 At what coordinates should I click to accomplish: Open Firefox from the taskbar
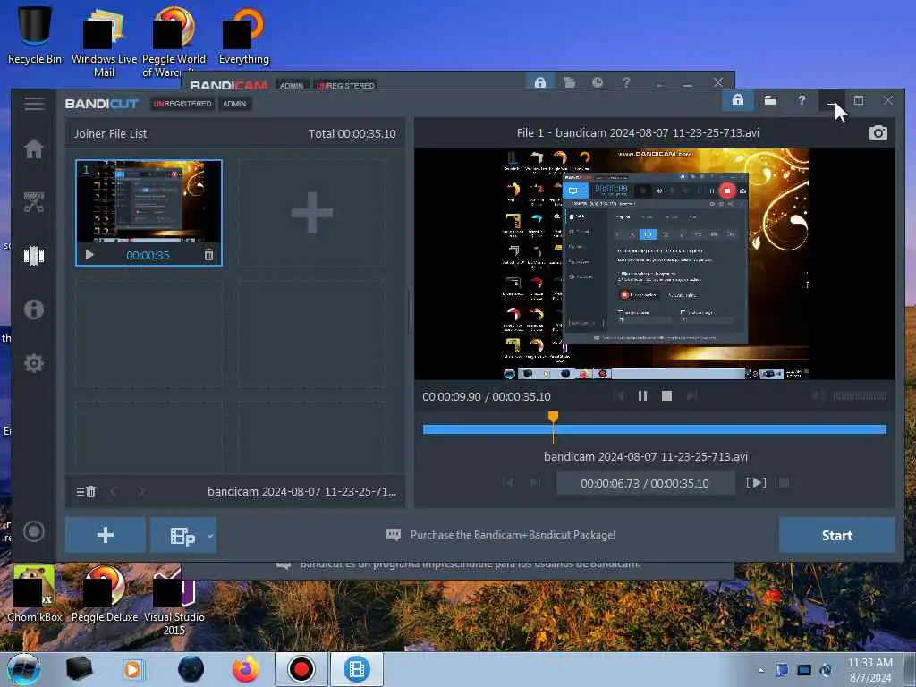[x=246, y=669]
